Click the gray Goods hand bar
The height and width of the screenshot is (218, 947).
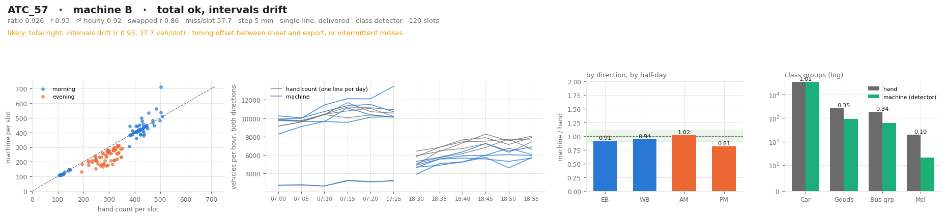click(837, 149)
